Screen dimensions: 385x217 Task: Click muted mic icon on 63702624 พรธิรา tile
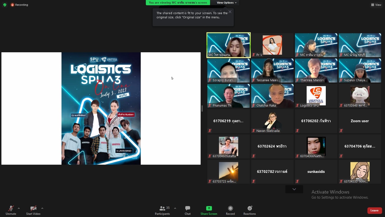point(254,156)
